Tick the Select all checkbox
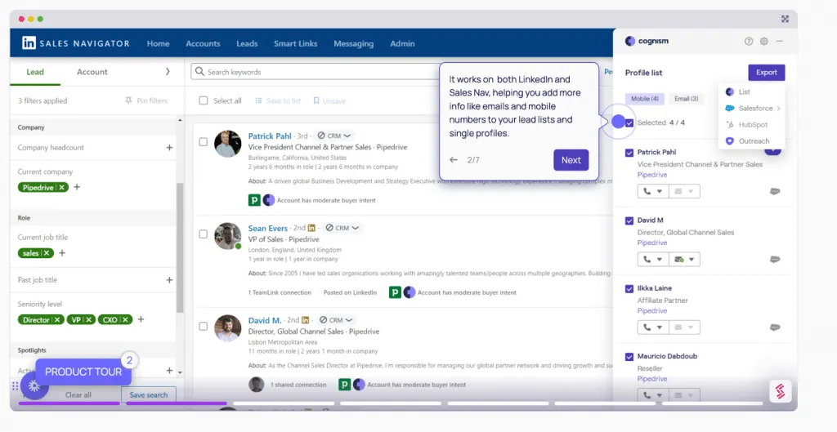The width and height of the screenshot is (837, 432). 204,100
